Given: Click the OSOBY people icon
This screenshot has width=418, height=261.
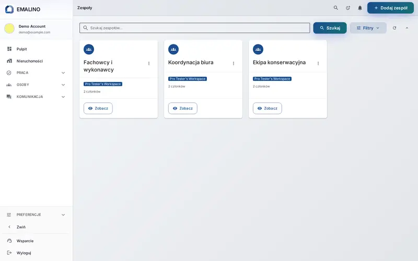Looking at the screenshot, I should point(9,85).
